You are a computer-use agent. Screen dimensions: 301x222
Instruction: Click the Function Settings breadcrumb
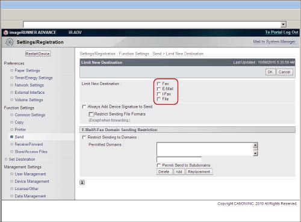click(x=134, y=54)
